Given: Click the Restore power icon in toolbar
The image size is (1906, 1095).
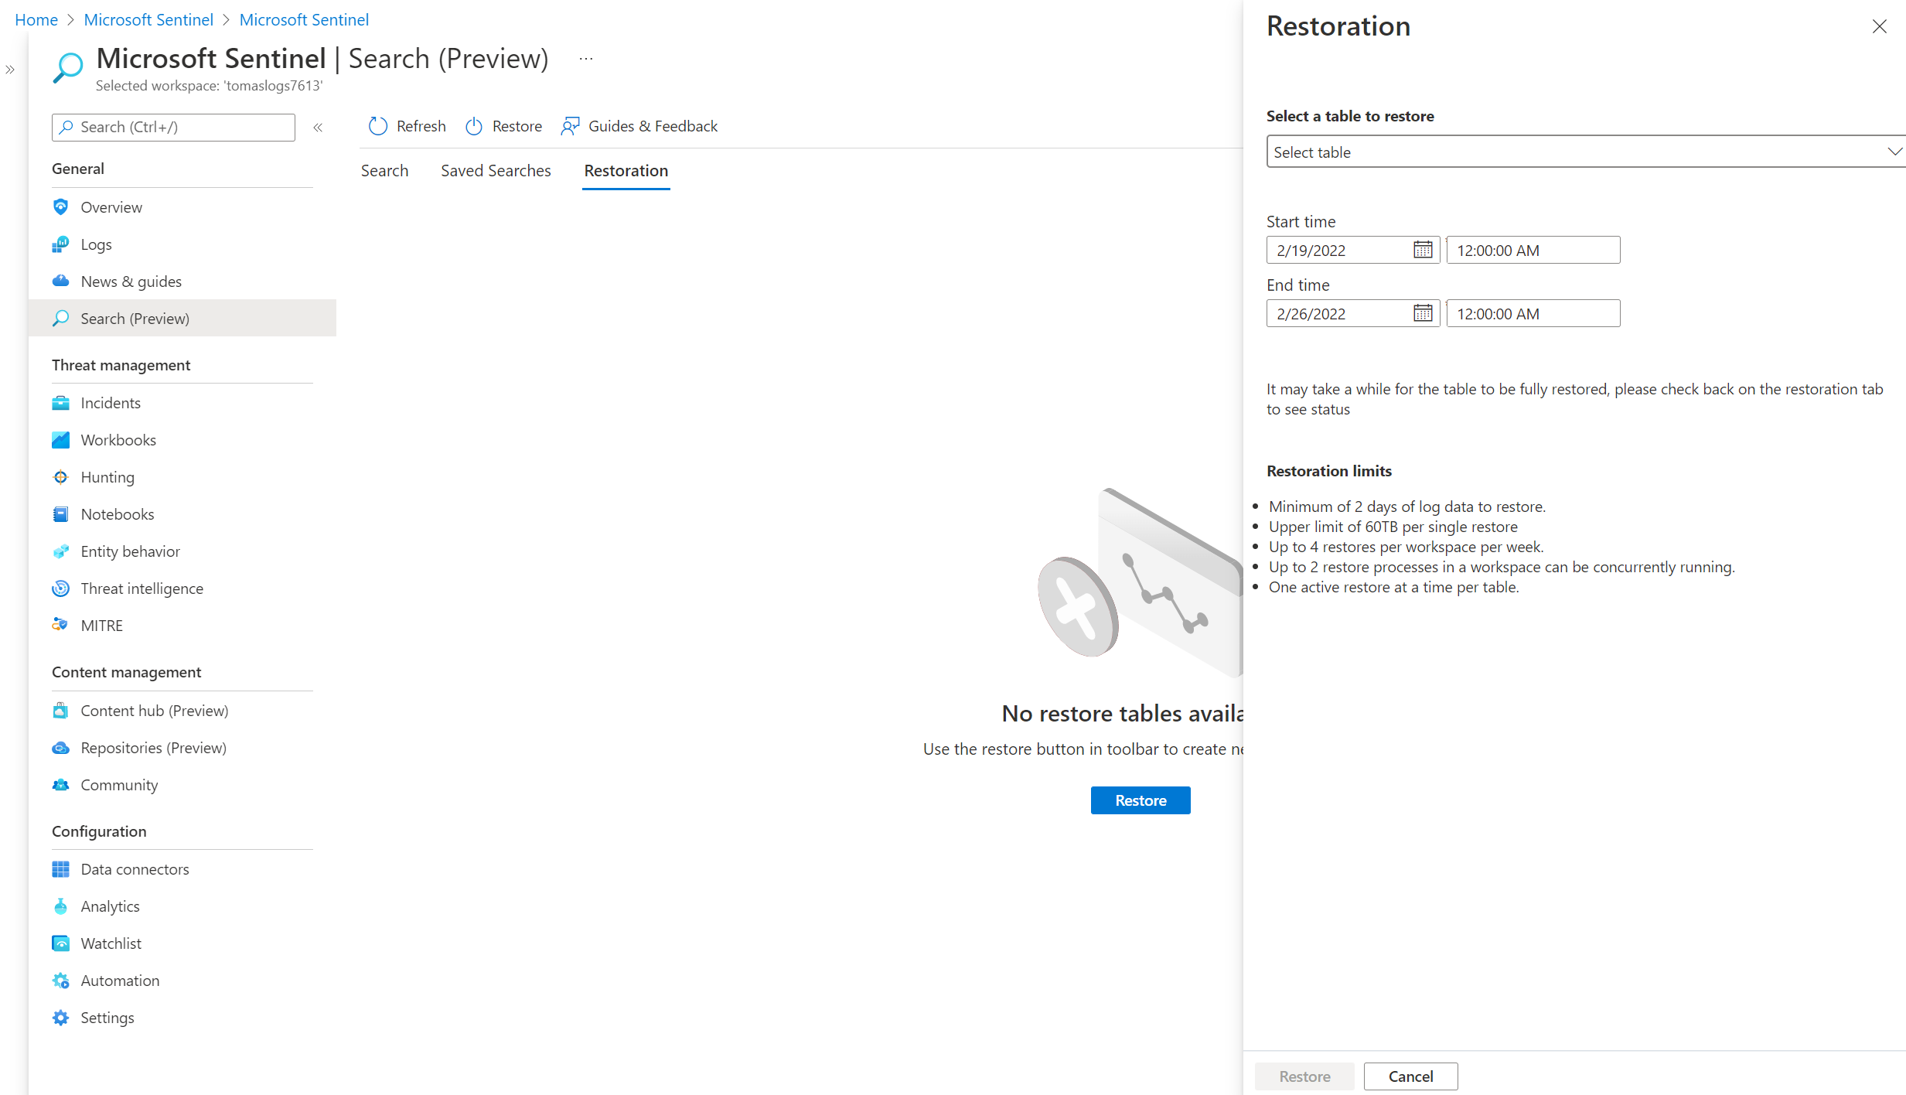Looking at the screenshot, I should (x=474, y=126).
